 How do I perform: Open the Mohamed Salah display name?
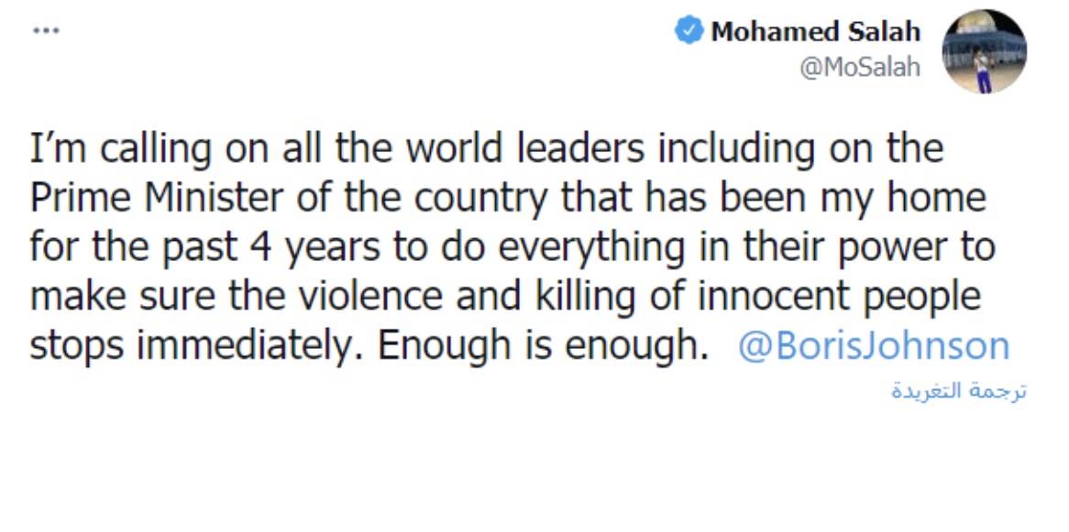coord(816,31)
